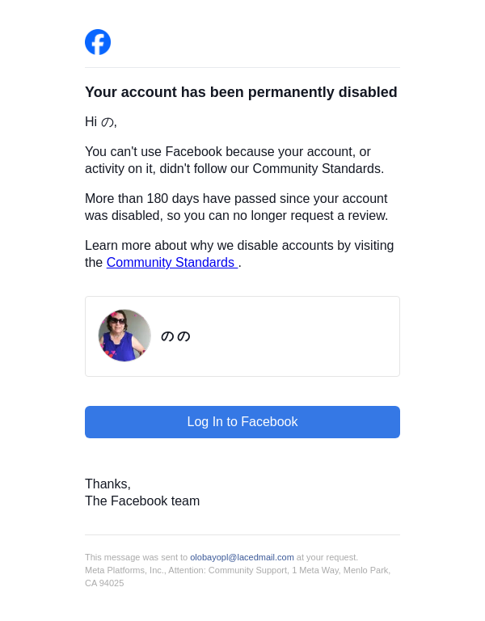Click the 'Learn more about why' sentence
Screen dimensions: 485x621
tap(239, 254)
